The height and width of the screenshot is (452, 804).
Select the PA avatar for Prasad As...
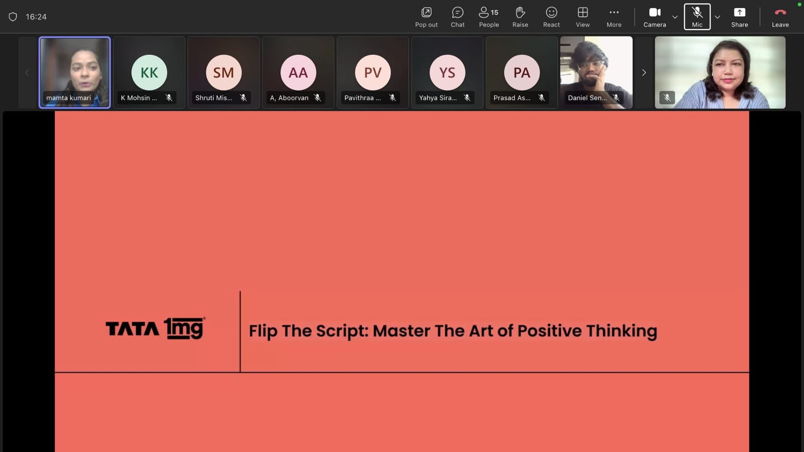[522, 72]
